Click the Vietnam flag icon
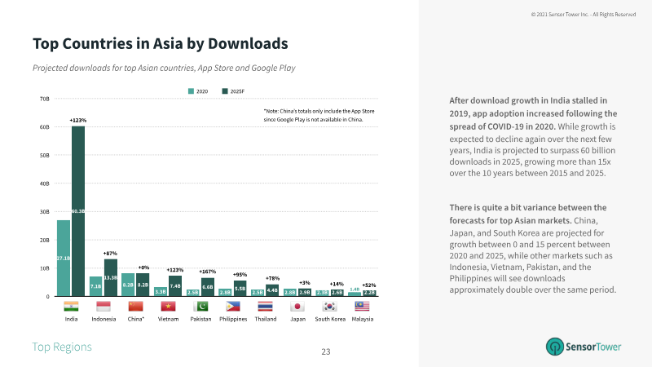Image resolution: width=652 pixels, height=367 pixels. (x=168, y=307)
